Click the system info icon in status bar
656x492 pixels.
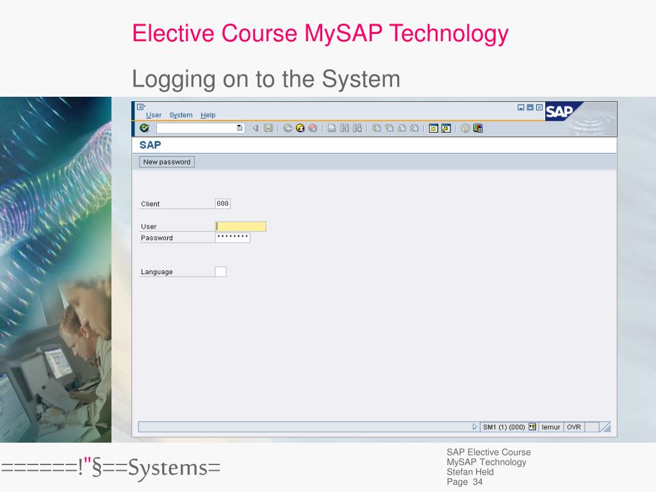[x=532, y=427]
